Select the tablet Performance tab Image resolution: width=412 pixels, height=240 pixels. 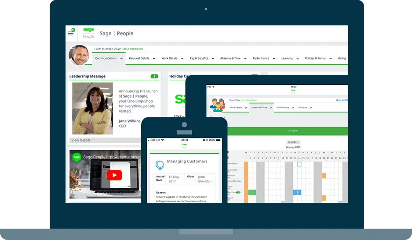[283, 108]
